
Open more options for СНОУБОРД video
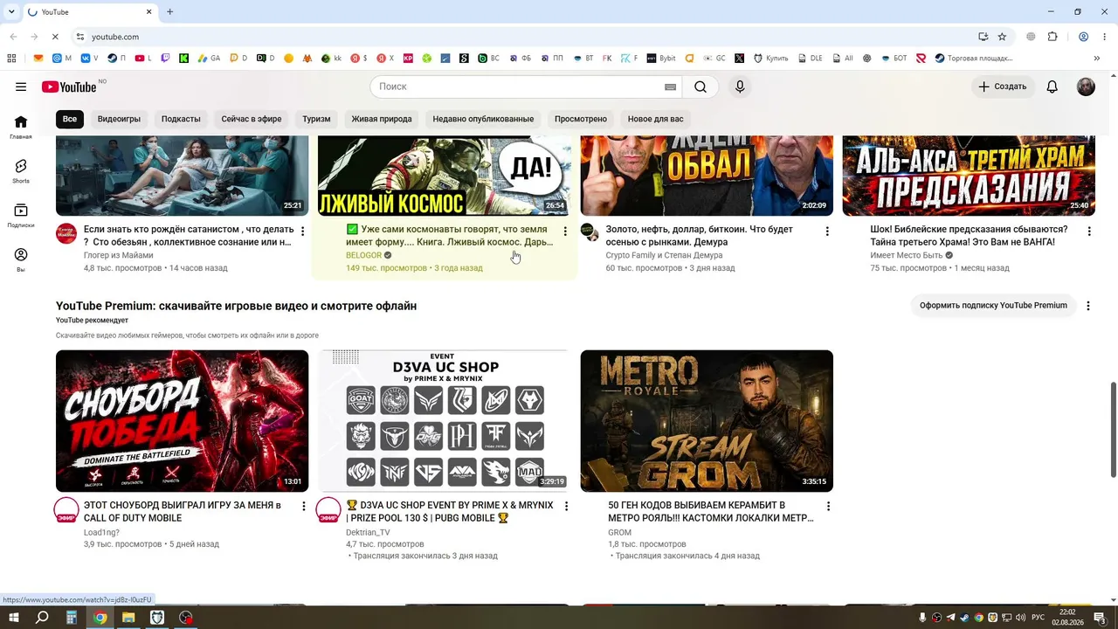(x=304, y=507)
